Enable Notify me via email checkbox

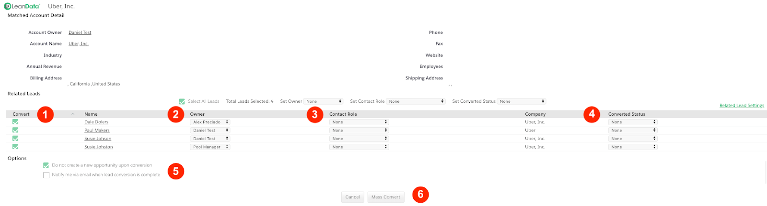coord(46,175)
